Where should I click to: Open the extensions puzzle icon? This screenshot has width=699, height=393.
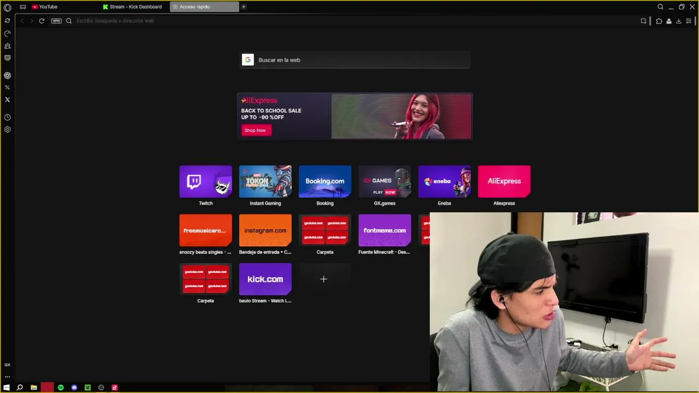[x=659, y=21]
